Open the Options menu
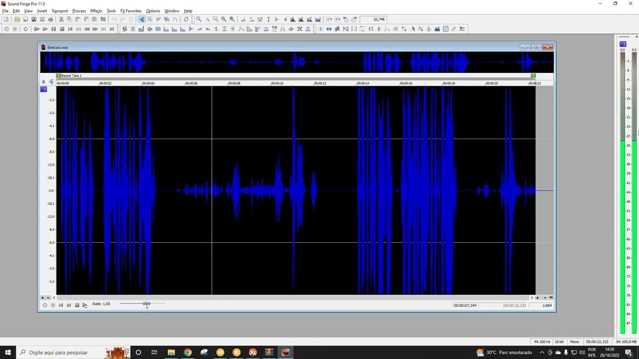639x359 pixels. click(x=153, y=11)
